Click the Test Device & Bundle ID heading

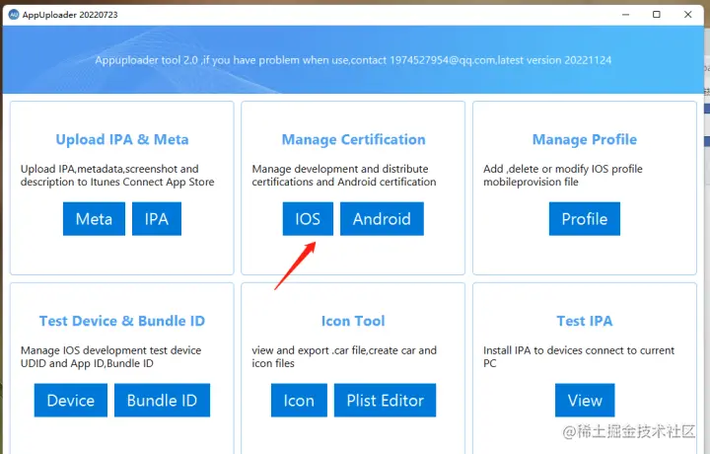[x=122, y=321]
